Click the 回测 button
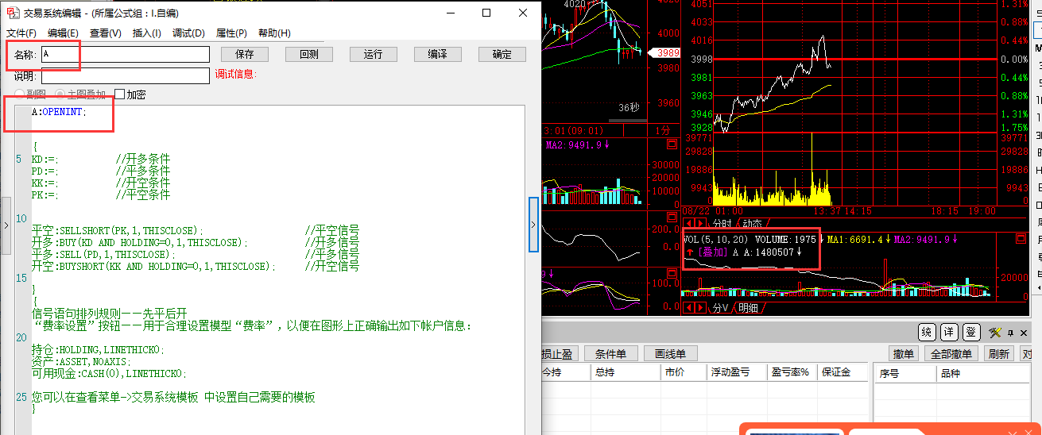1042x435 pixels. 308,54
